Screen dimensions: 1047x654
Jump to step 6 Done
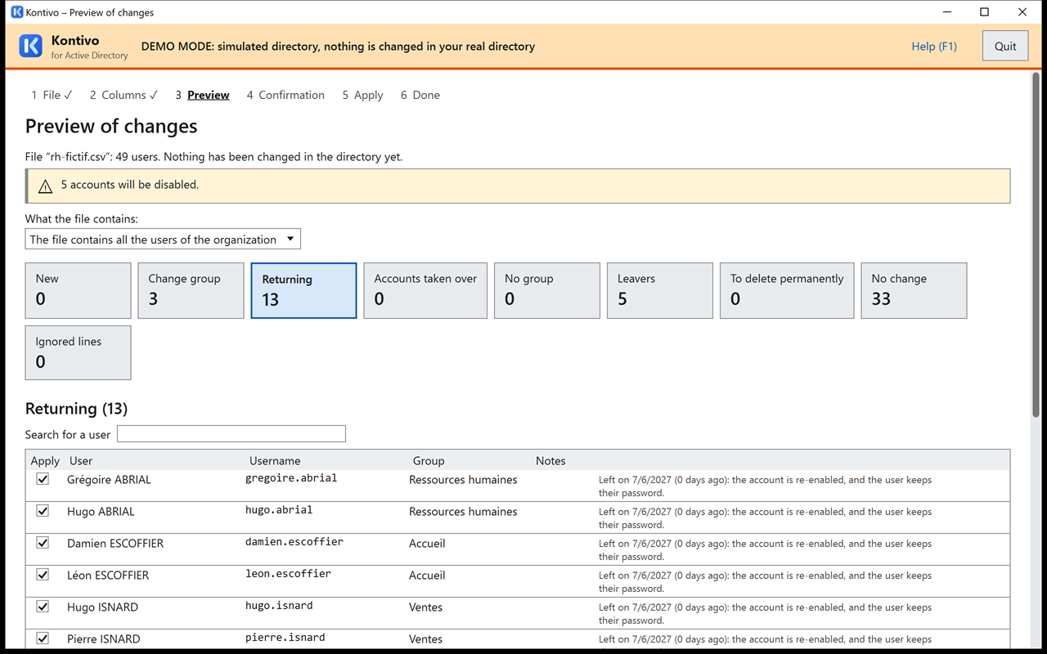click(420, 95)
